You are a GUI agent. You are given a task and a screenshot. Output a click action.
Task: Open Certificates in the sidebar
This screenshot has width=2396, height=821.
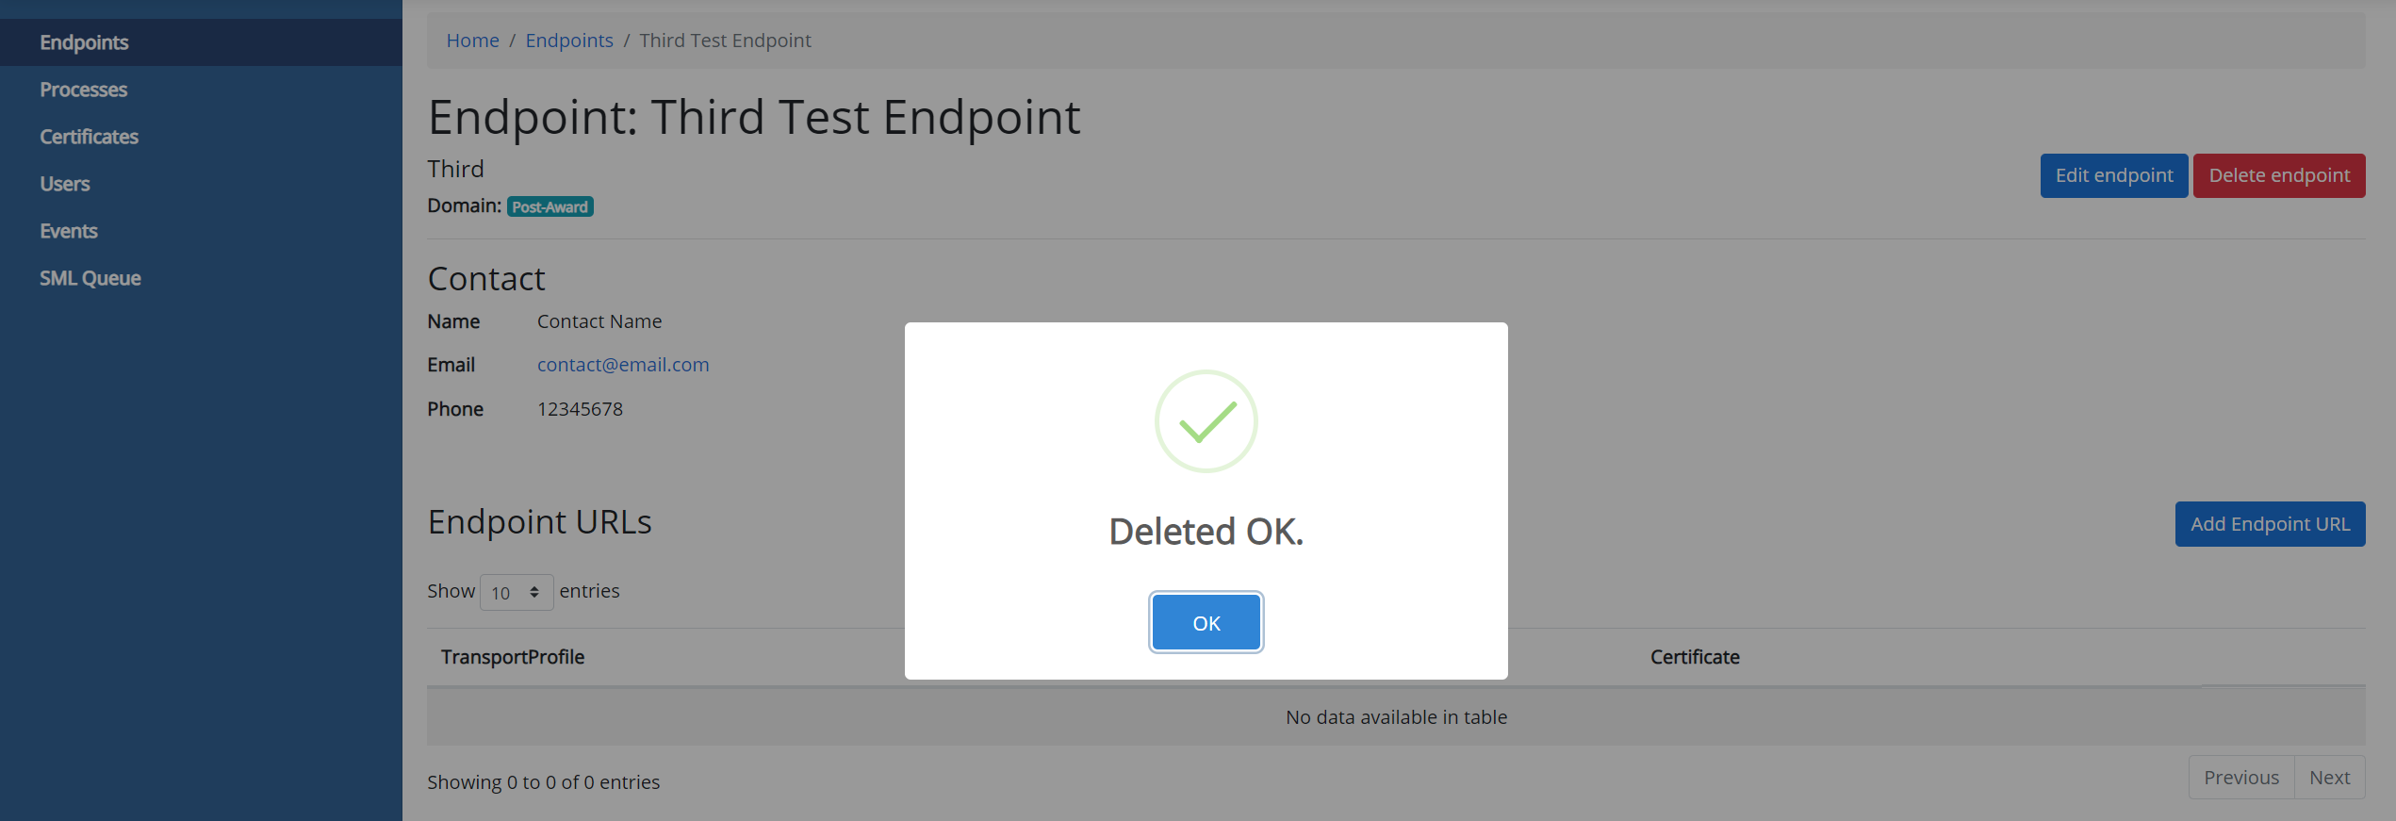click(x=89, y=137)
